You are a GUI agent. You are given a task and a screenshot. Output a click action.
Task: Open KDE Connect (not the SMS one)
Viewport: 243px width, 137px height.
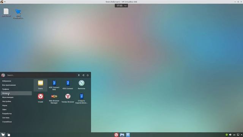(68, 85)
